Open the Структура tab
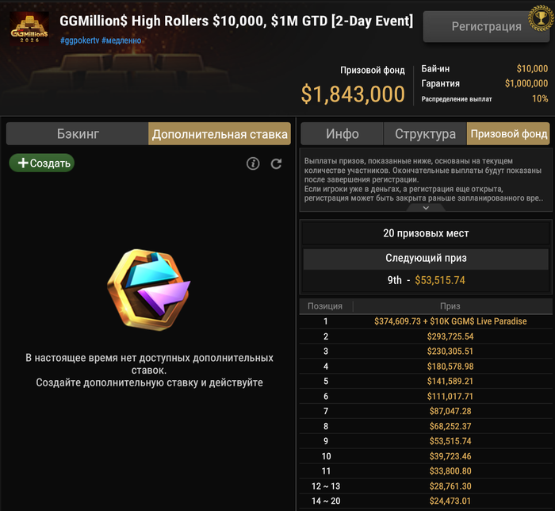 [425, 134]
